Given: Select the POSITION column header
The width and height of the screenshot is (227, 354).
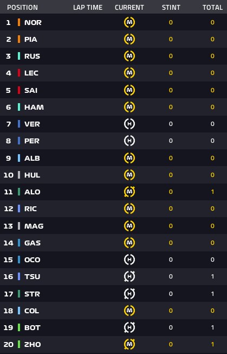Looking at the screenshot, I should coord(23,8).
